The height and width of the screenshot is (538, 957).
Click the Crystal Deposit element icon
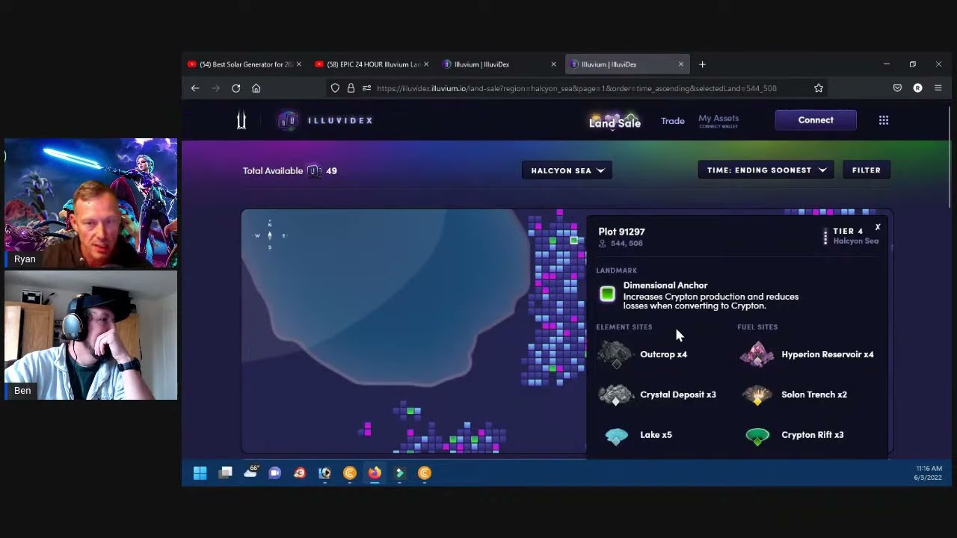click(x=616, y=395)
